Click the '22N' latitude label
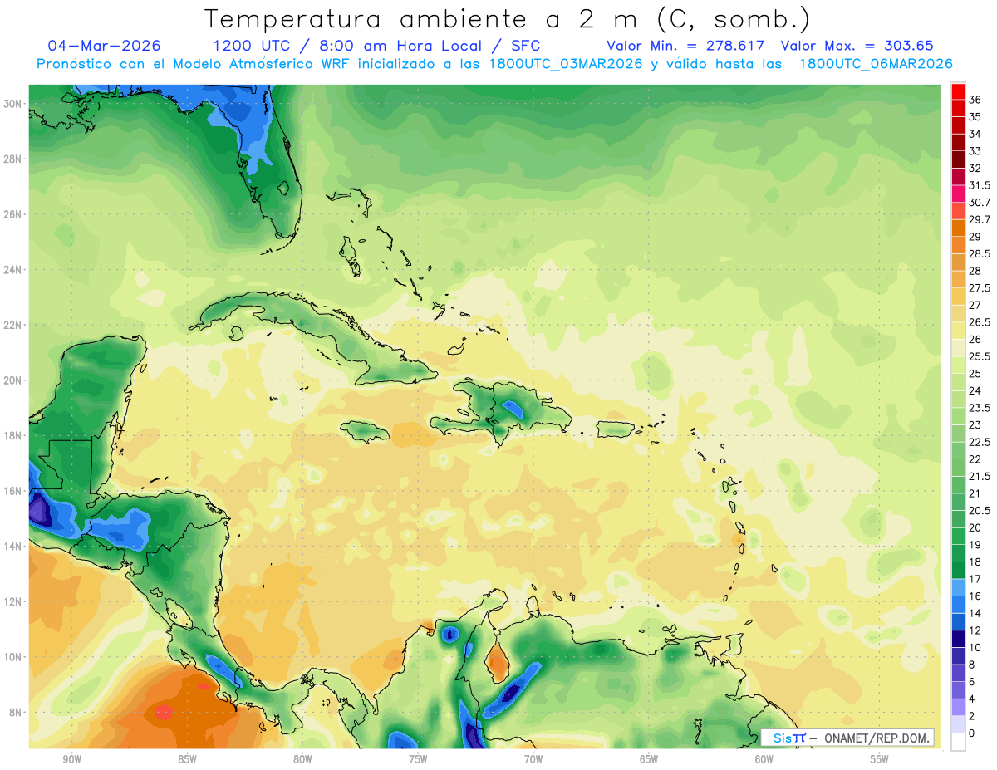The width and height of the screenshot is (997, 770). click(13, 325)
